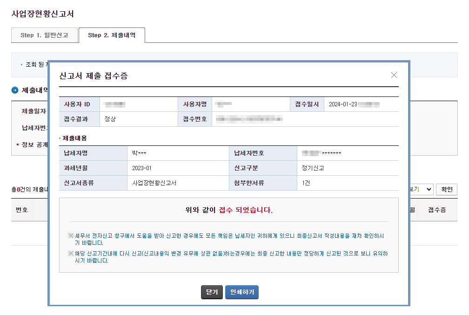Click the 닫기 button at the dialog bottom
The image size is (469, 316).
click(212, 292)
